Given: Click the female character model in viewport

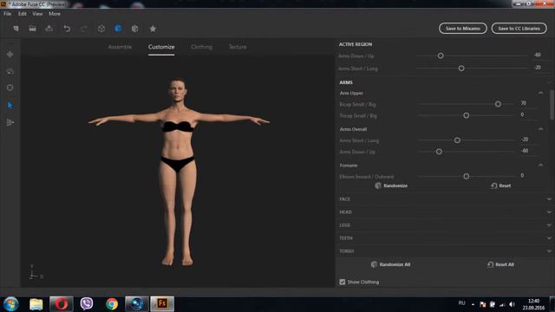Looking at the screenshot, I should (178, 172).
